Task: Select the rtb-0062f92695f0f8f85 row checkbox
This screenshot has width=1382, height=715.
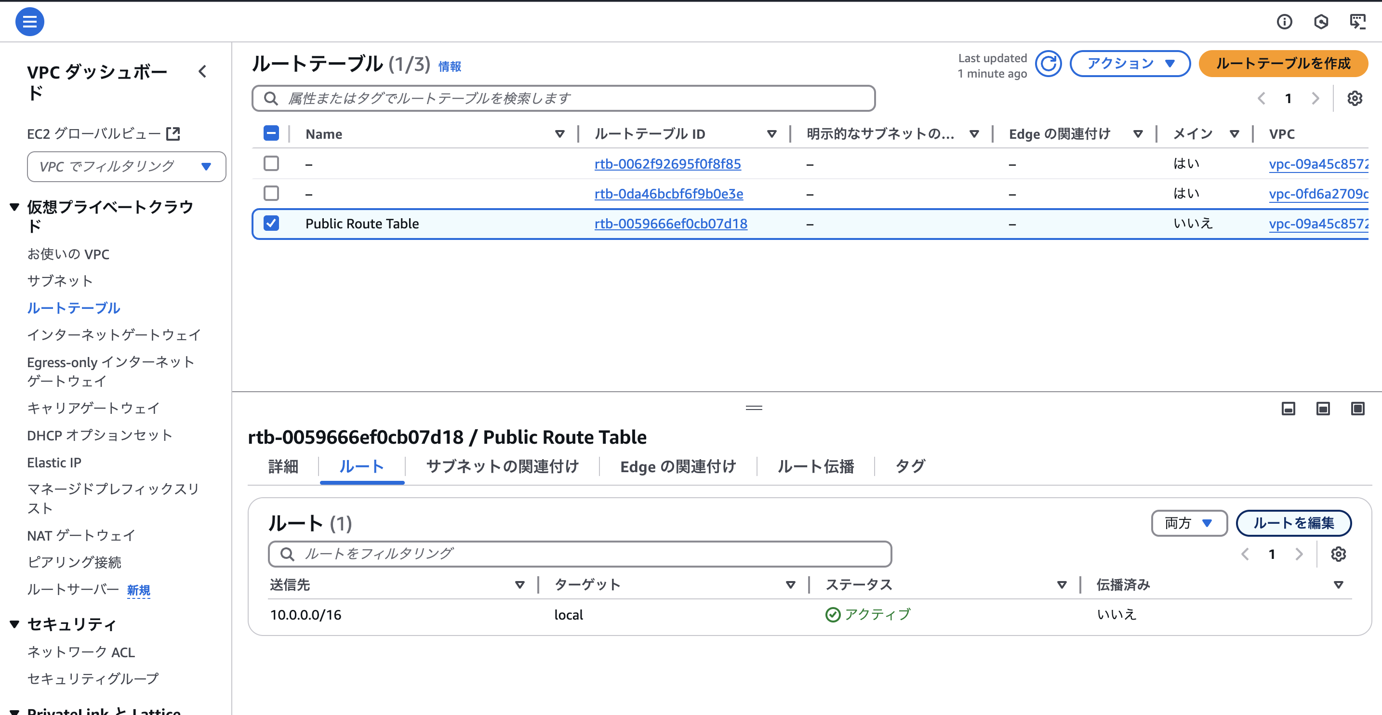Action: pyautogui.click(x=271, y=164)
